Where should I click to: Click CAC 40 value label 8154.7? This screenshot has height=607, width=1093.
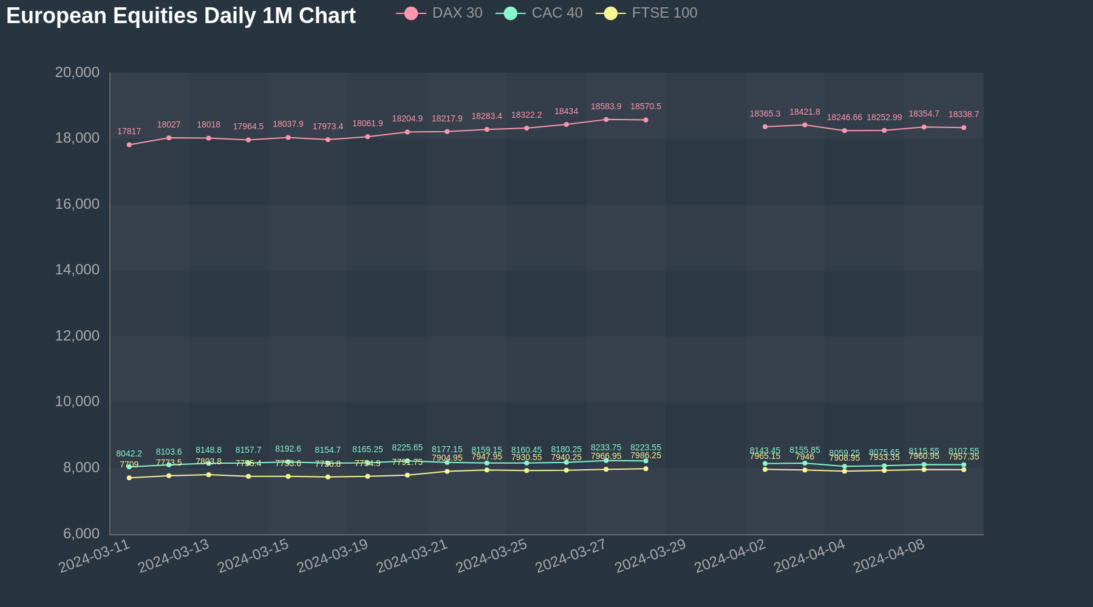328,450
